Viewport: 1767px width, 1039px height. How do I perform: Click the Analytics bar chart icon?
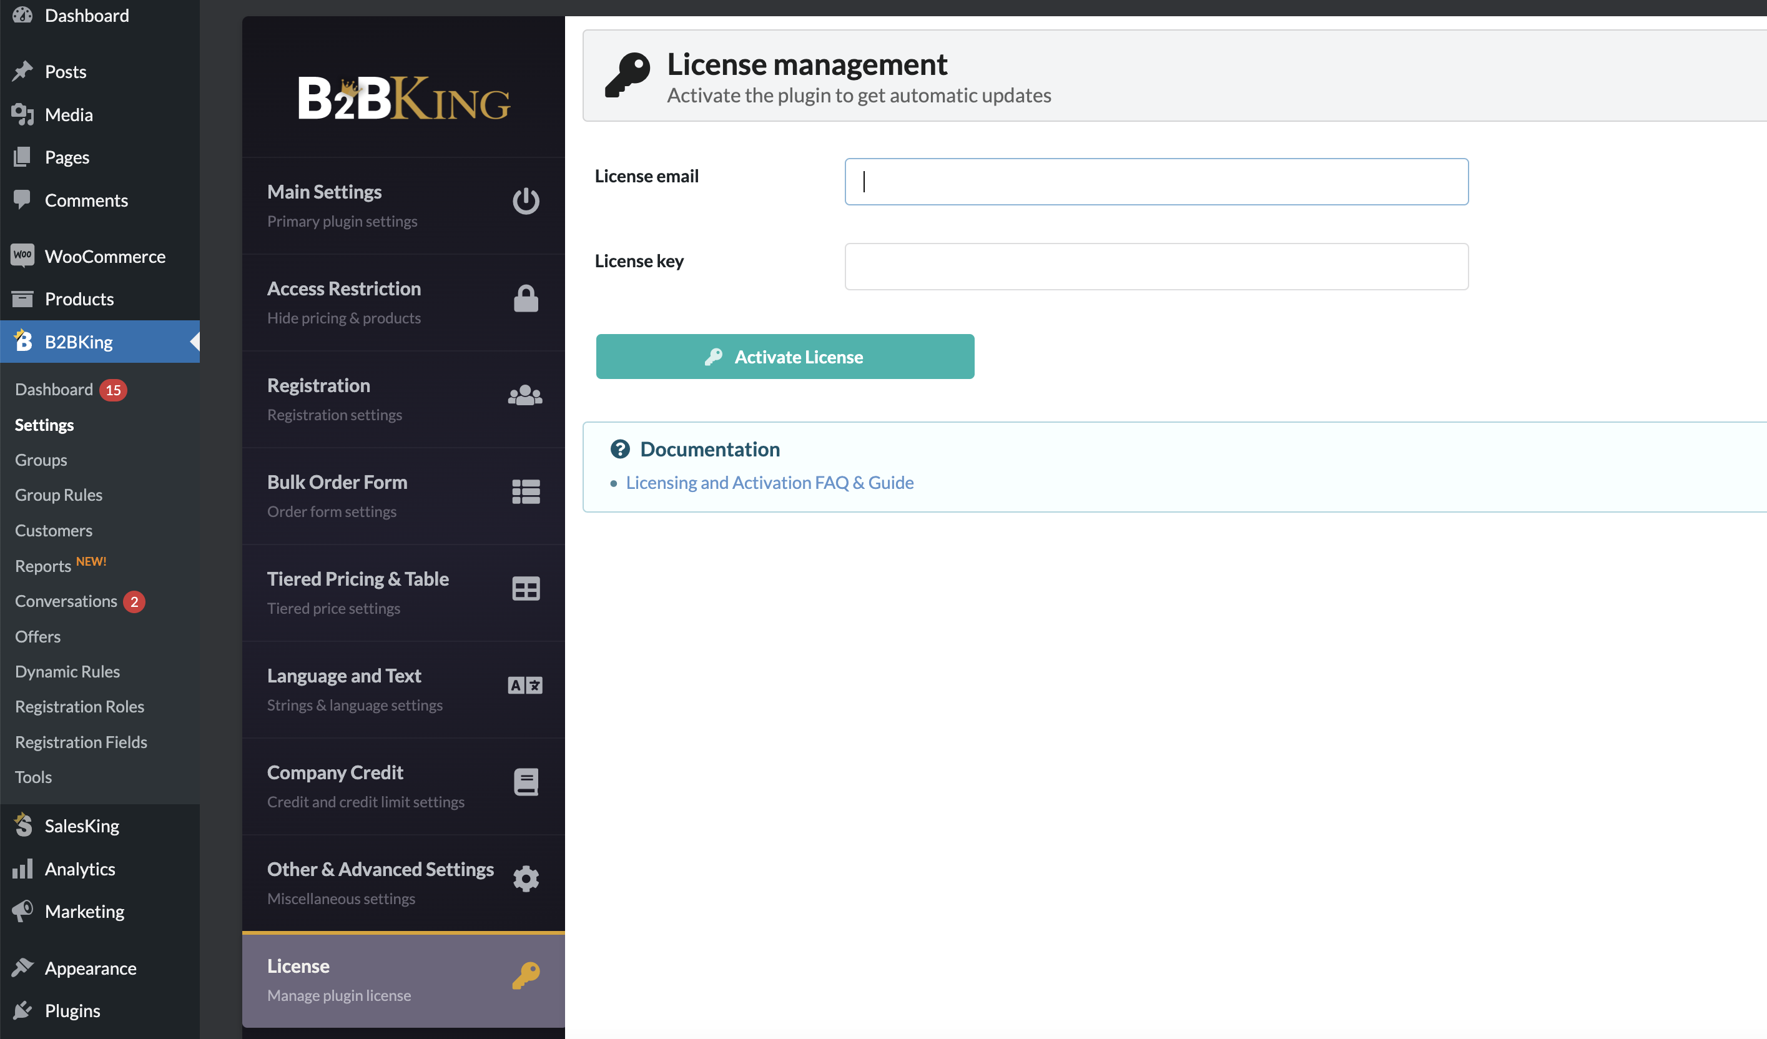click(22, 869)
